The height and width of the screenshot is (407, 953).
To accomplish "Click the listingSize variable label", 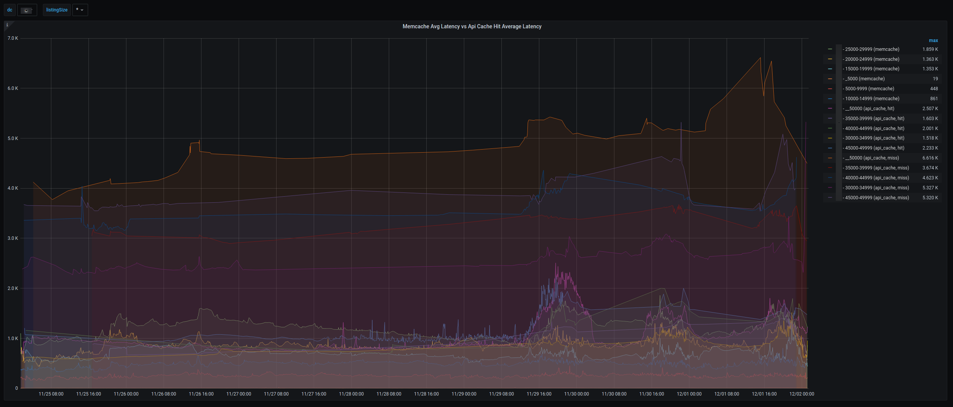I will point(57,10).
